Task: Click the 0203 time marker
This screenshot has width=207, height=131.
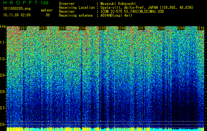Action: 62,28
